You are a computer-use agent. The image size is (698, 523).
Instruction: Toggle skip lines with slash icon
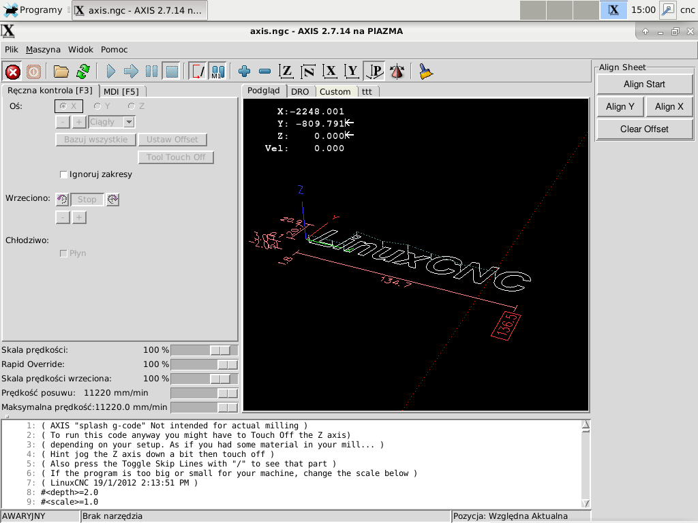(197, 71)
